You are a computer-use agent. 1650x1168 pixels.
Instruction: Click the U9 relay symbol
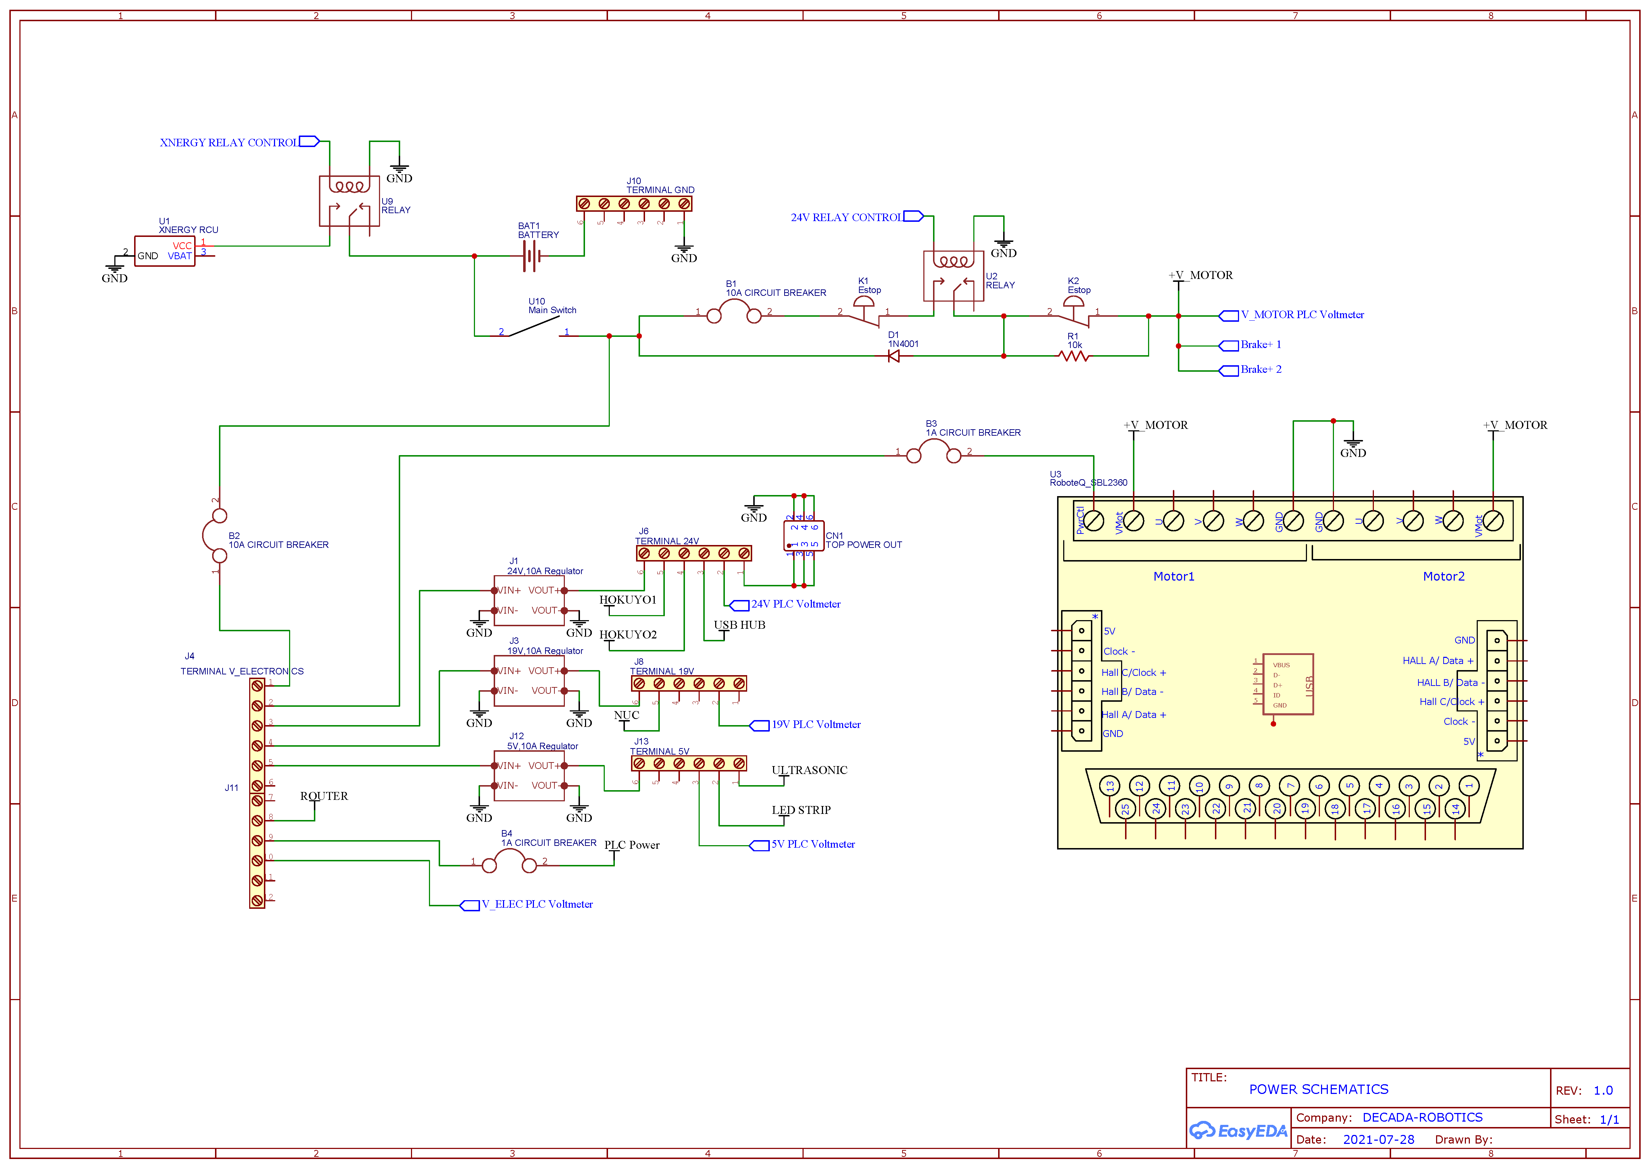tap(349, 201)
